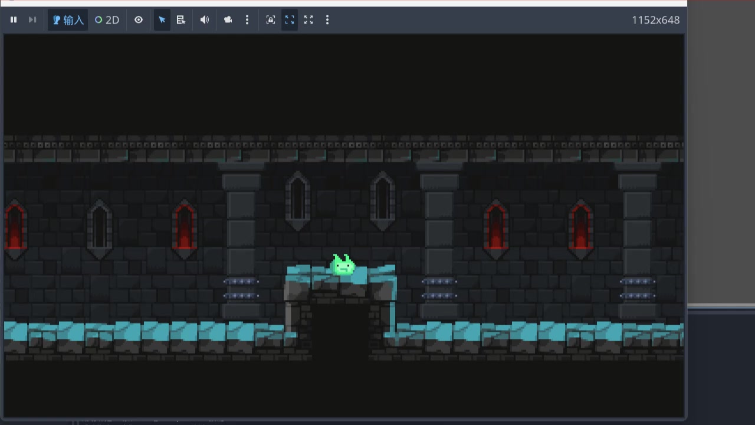Click the dark doorway beneath the slime
The image size is (755, 425).
pos(341,331)
